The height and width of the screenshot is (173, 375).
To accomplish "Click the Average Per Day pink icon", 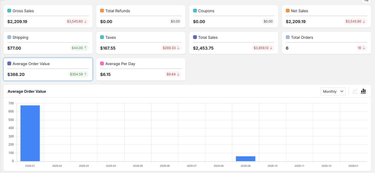I will pos(102,64).
